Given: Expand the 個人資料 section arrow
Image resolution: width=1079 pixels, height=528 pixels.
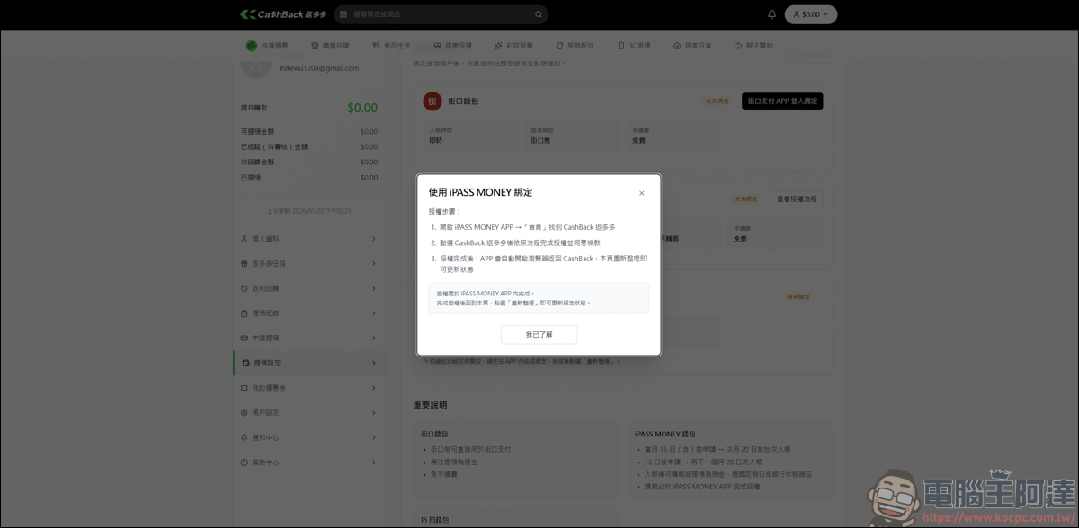Looking at the screenshot, I should pos(374,239).
